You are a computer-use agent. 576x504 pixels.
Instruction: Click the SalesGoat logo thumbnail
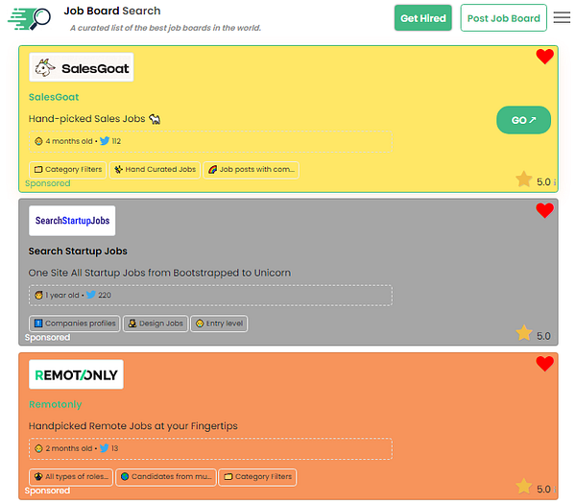(x=82, y=67)
